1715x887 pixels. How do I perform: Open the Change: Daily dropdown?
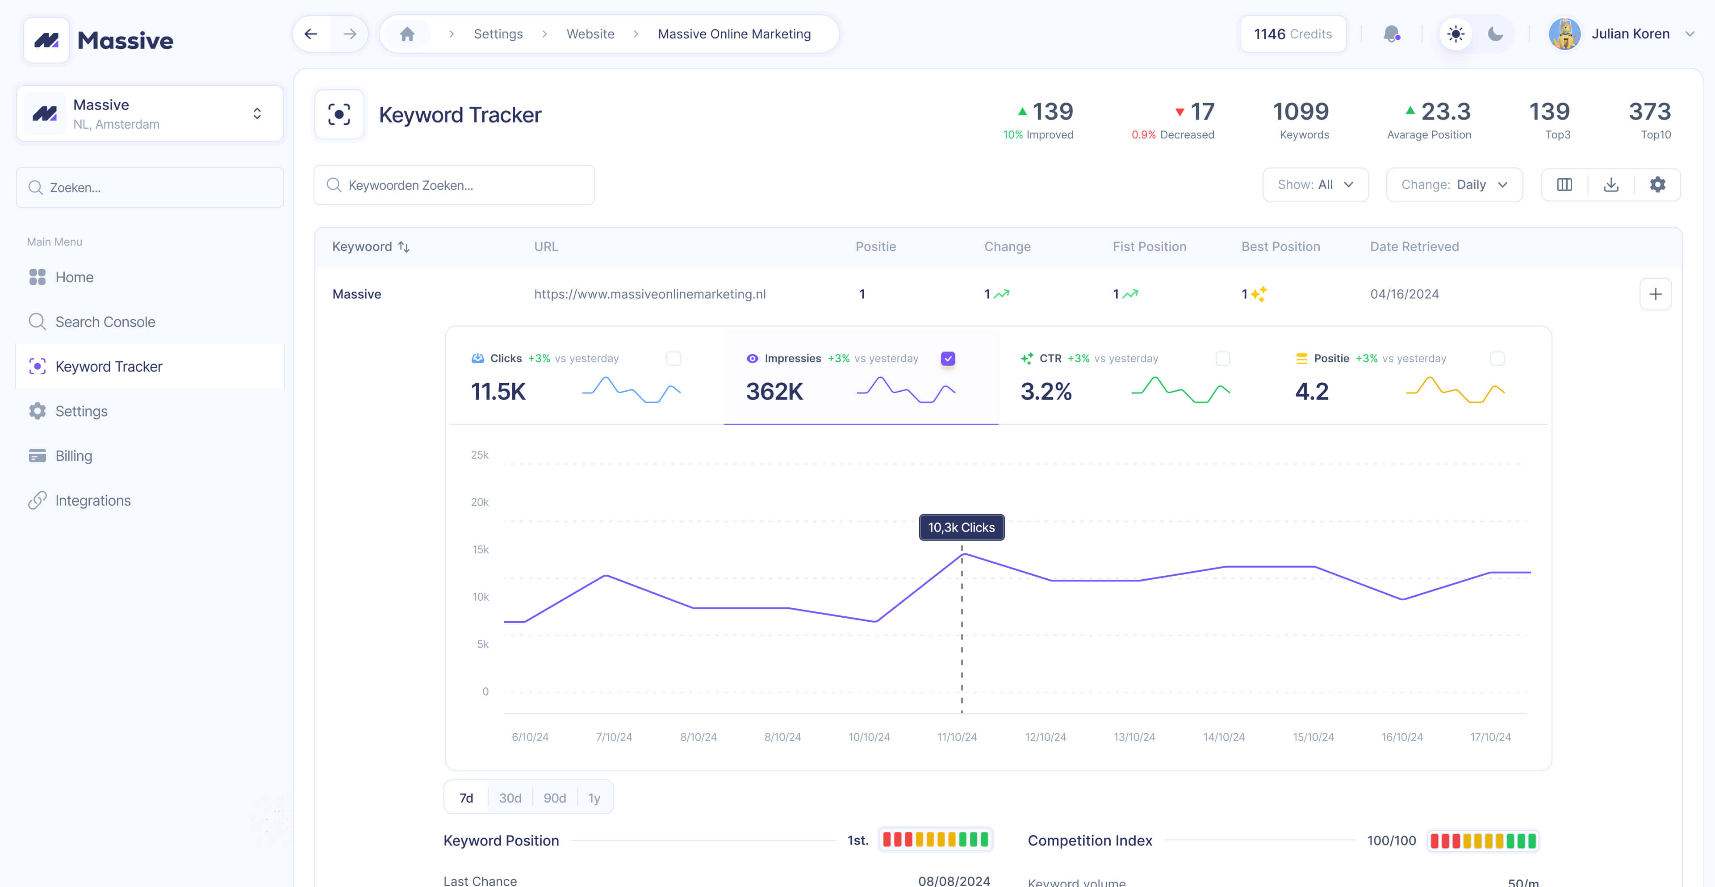1454,184
